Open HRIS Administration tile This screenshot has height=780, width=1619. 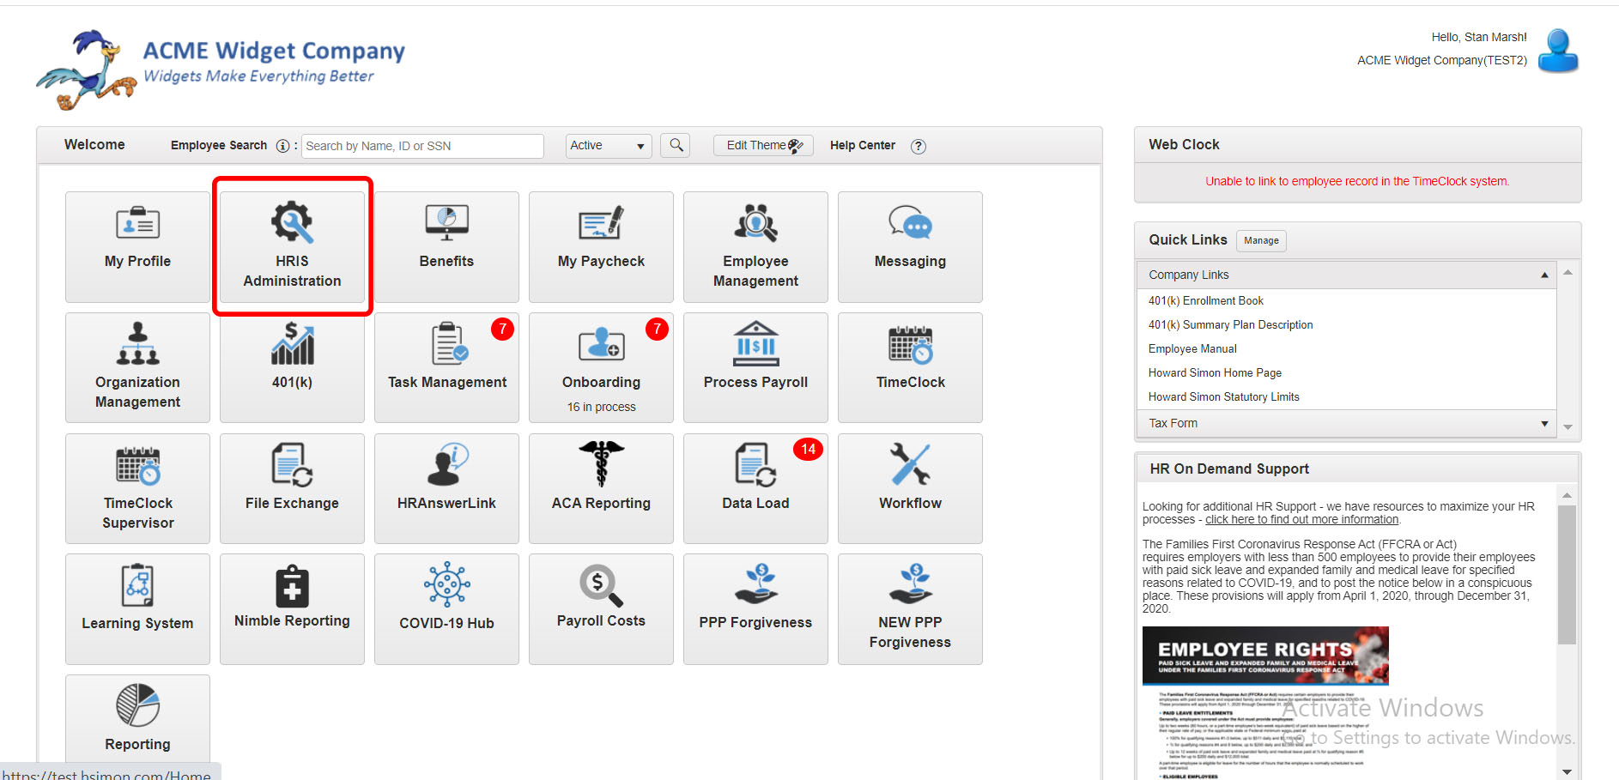[292, 247]
